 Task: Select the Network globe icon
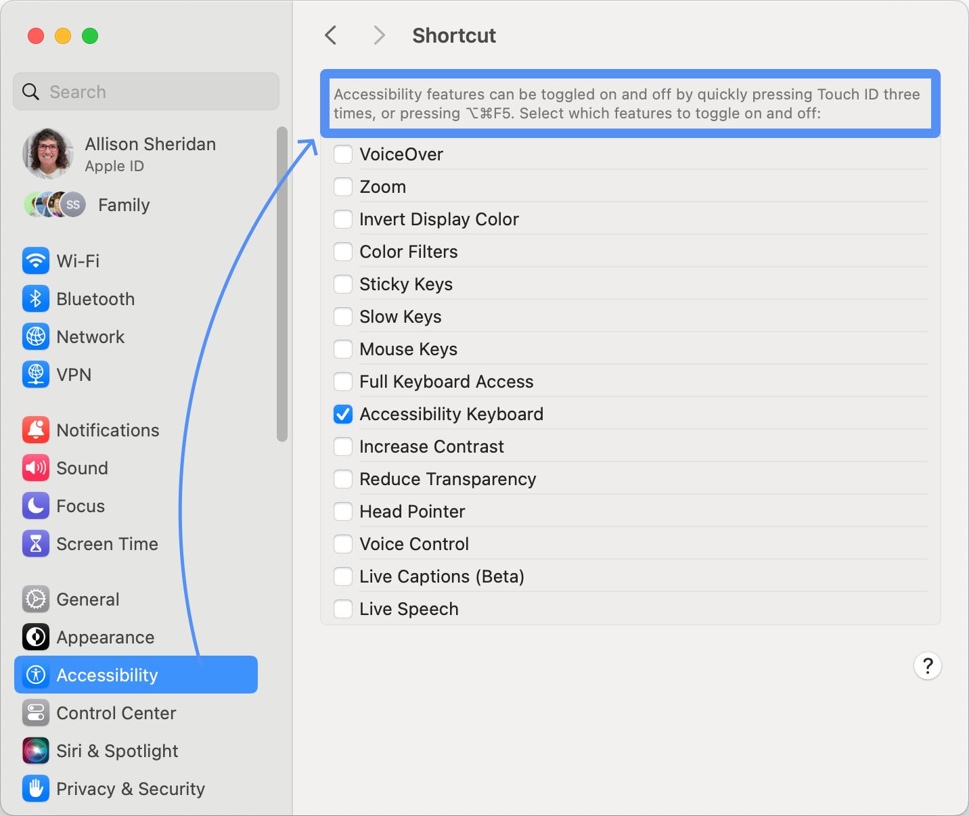(36, 336)
